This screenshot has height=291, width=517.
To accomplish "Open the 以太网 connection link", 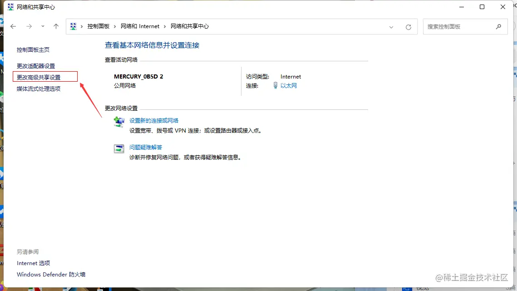I will pyautogui.click(x=289, y=86).
